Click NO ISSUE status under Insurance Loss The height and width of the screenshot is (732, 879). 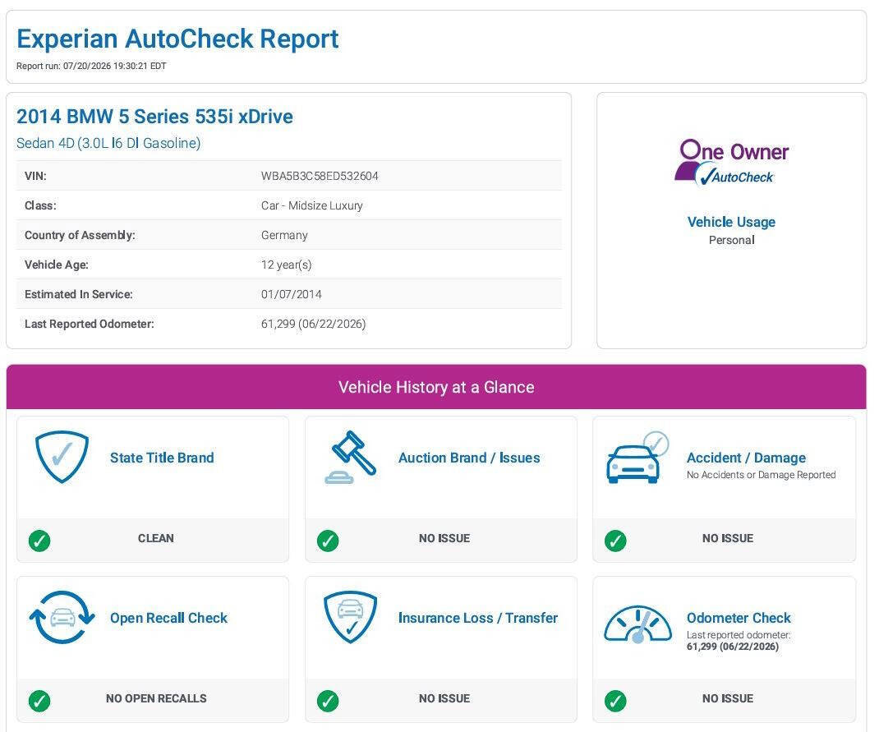click(x=444, y=698)
